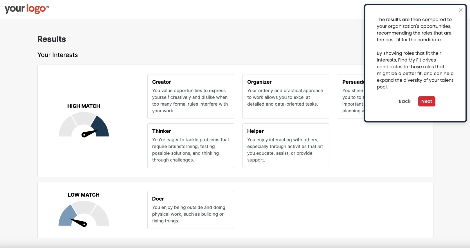The width and height of the screenshot is (470, 248).
Task: Click the popup paragraph about Find My Fit
Action: (x=415, y=70)
